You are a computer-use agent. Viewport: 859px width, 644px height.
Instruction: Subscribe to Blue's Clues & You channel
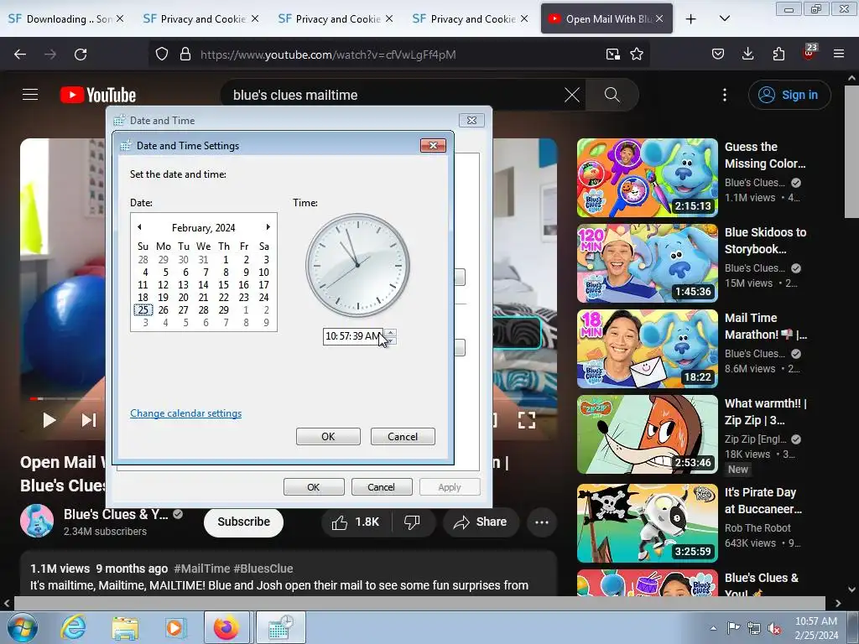(243, 522)
